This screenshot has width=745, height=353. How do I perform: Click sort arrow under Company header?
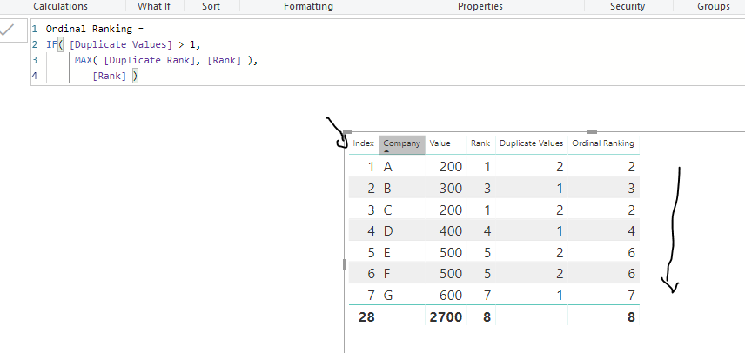pos(386,151)
